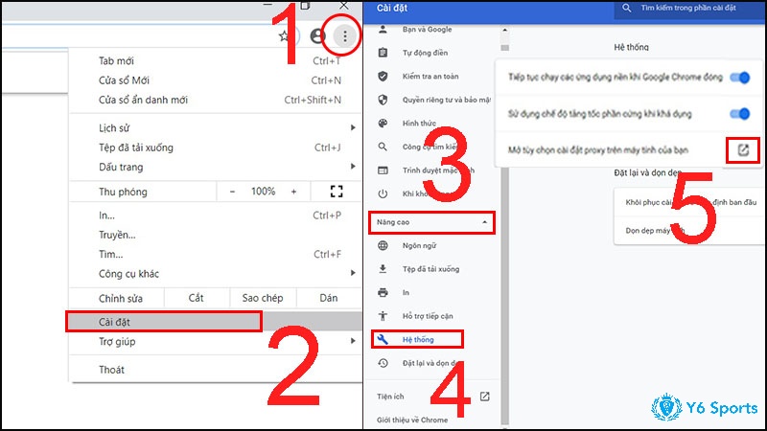Click the Khi khởi động power icon

tap(383, 193)
